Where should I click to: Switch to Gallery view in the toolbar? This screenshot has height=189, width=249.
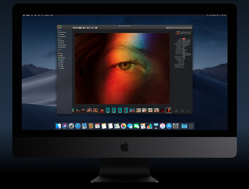pyautogui.click(x=80, y=28)
